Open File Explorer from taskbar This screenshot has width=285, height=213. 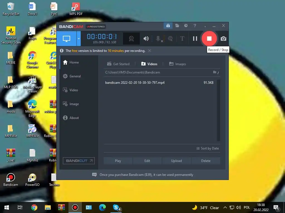(48, 207)
